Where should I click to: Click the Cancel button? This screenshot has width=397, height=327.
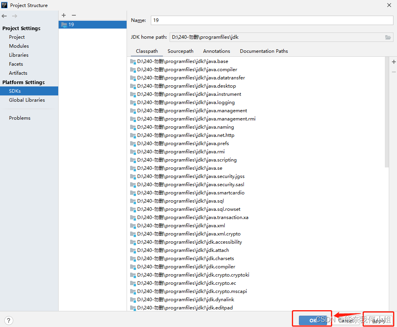pos(346,320)
